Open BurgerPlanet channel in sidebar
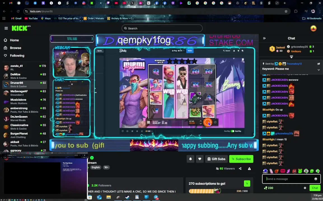The image size is (323, 201). 25,135
